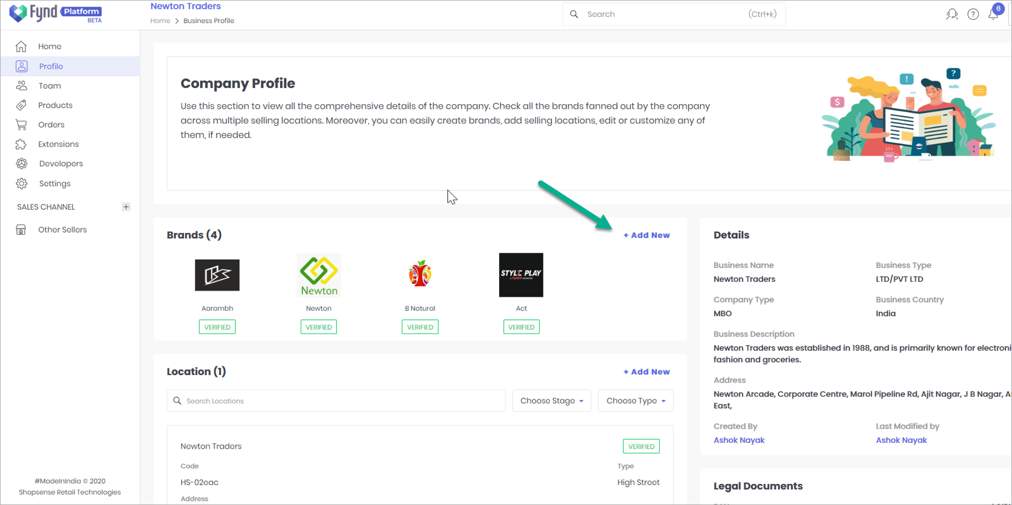
Task: Click the Search Locations field
Action: coord(337,401)
